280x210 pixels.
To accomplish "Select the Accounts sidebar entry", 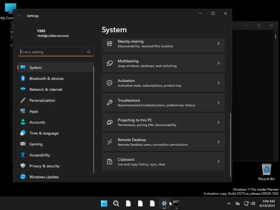I will coord(56,122).
